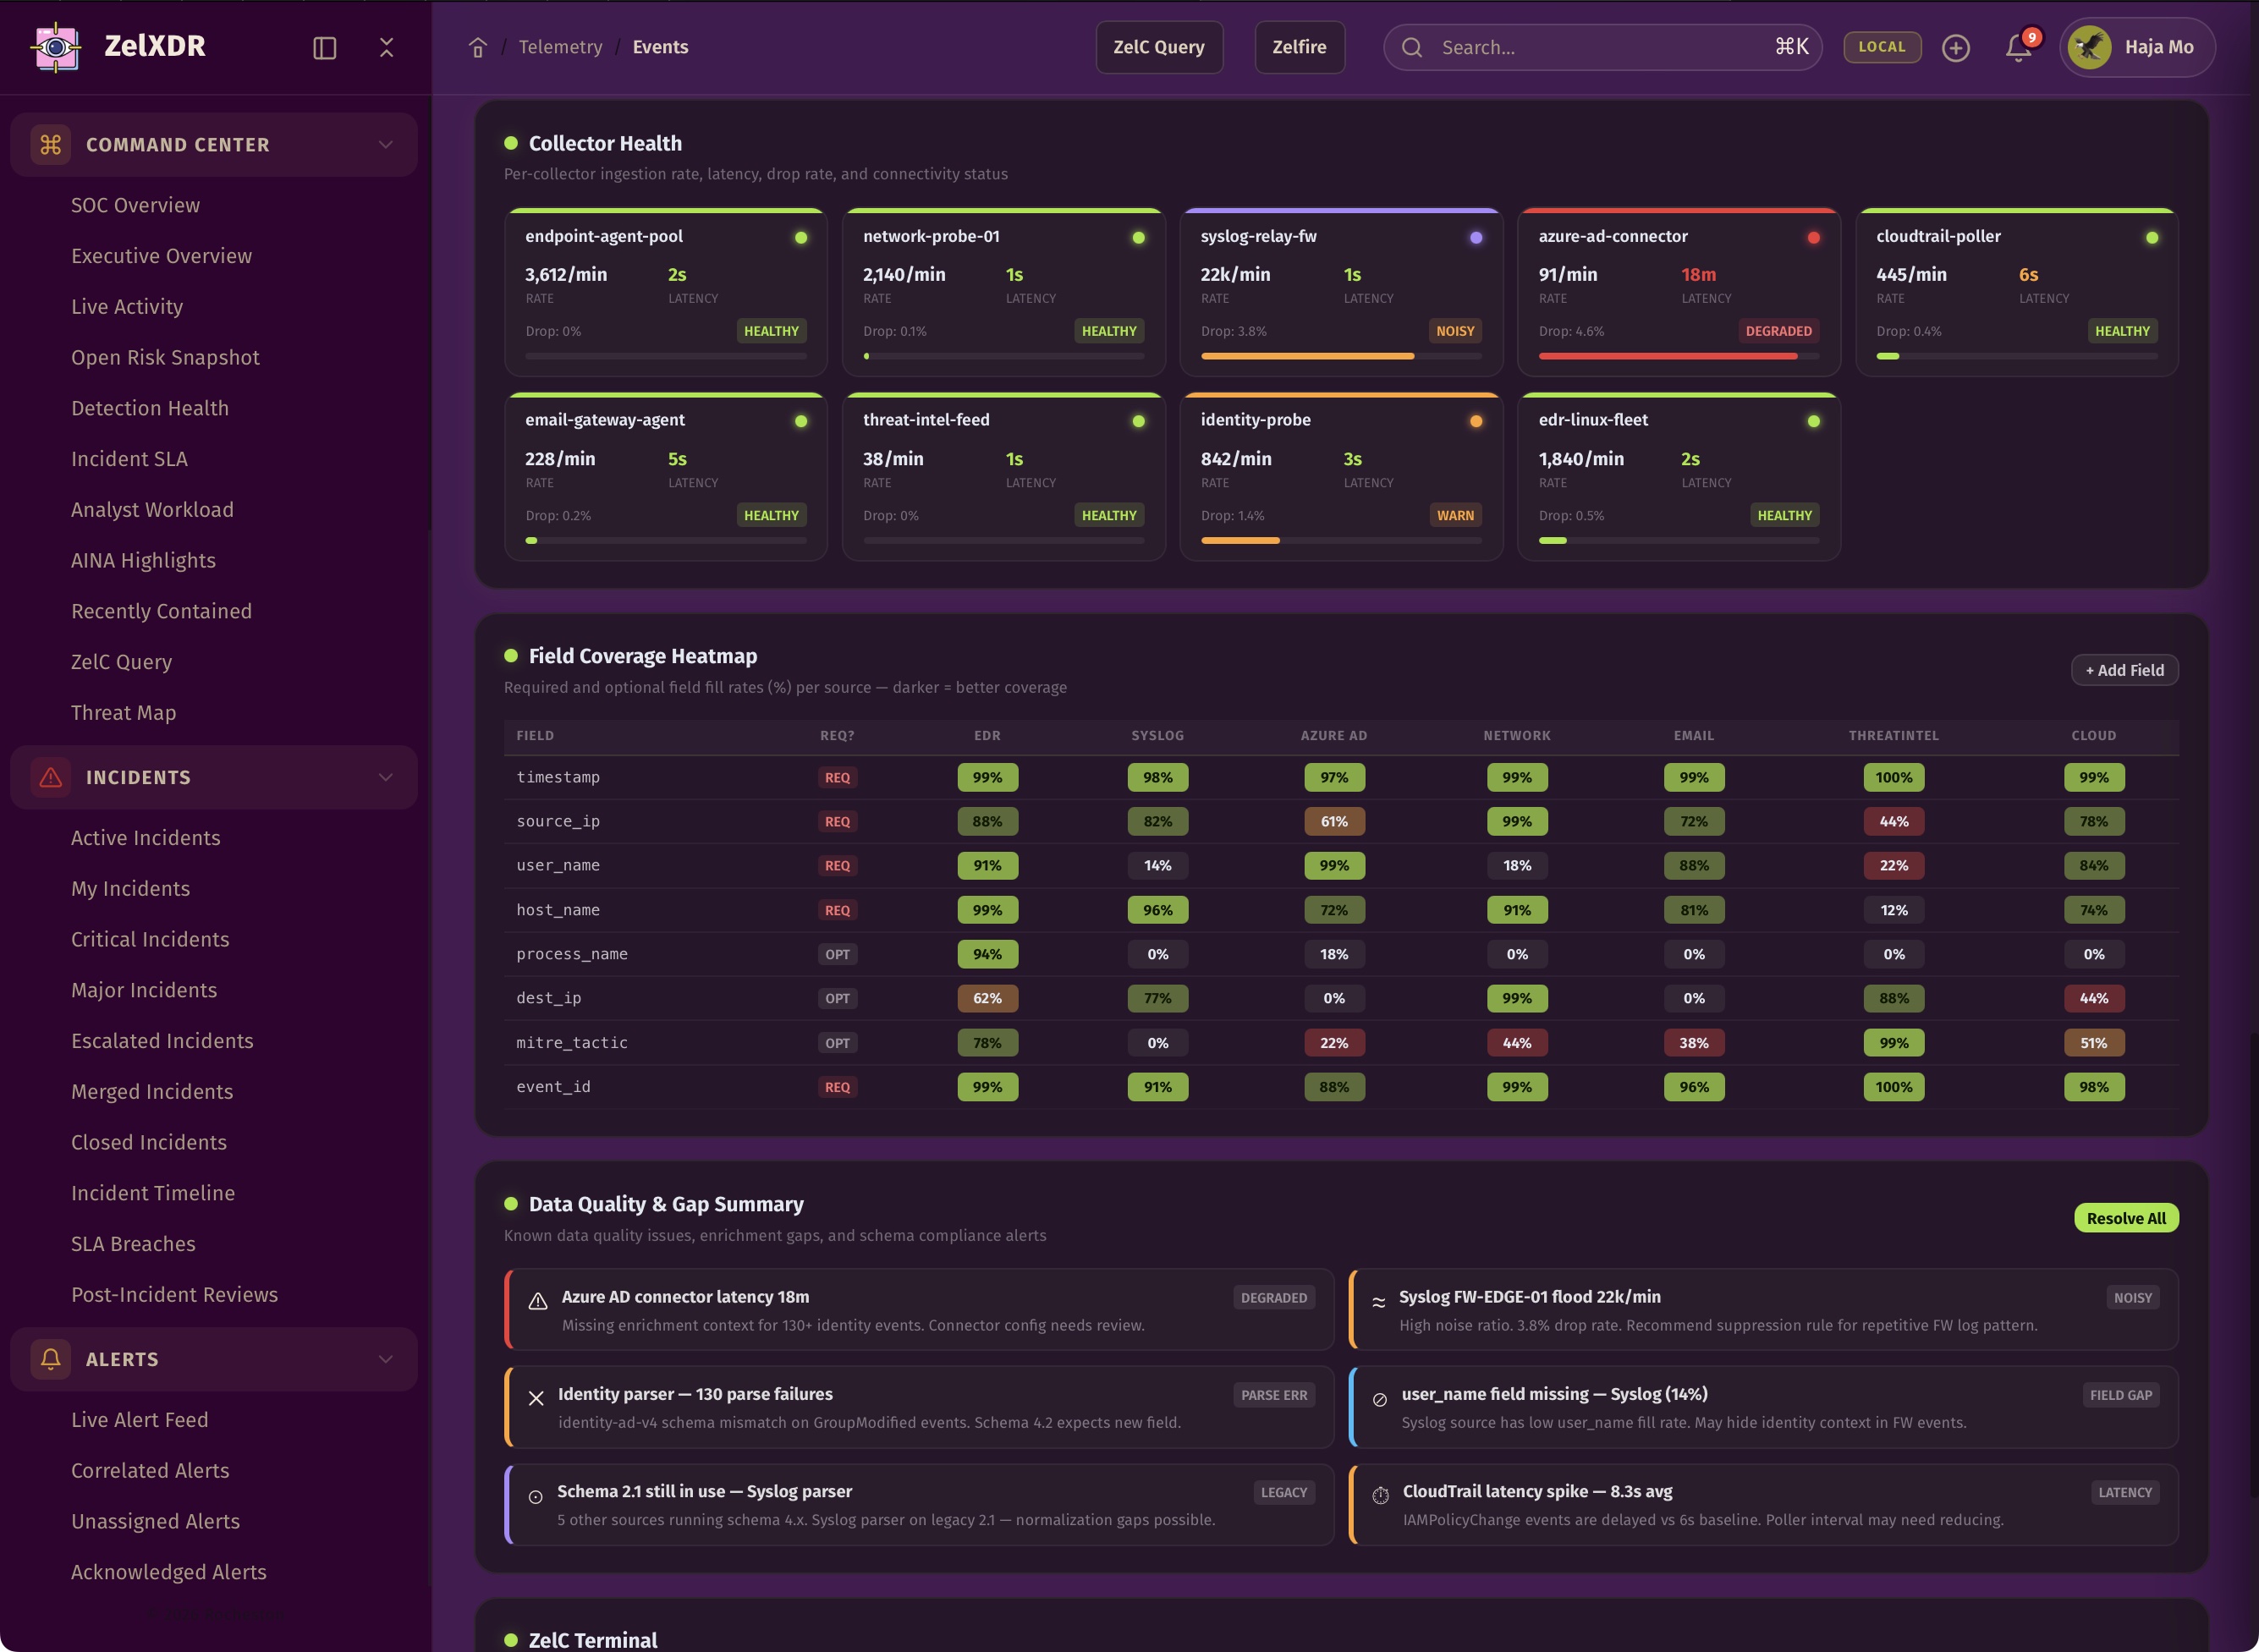Click the plus circle add icon
This screenshot has width=2259, height=1652.
click(x=1955, y=47)
